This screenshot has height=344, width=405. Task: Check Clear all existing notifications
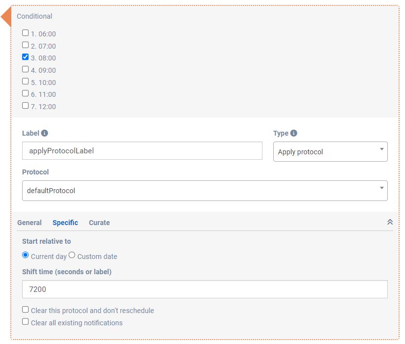[x=26, y=322]
